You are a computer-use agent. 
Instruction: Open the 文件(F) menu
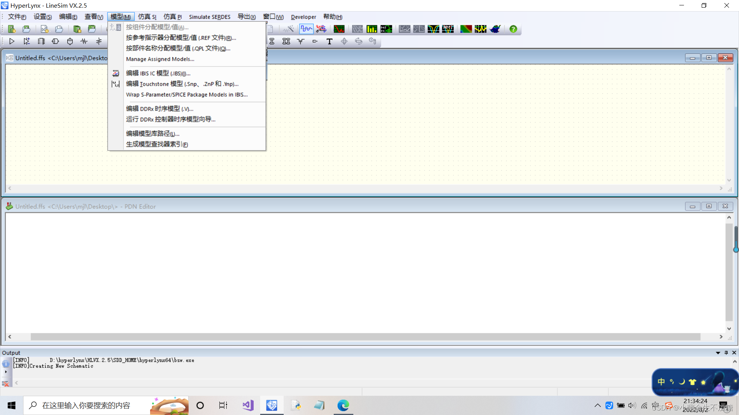coord(17,17)
